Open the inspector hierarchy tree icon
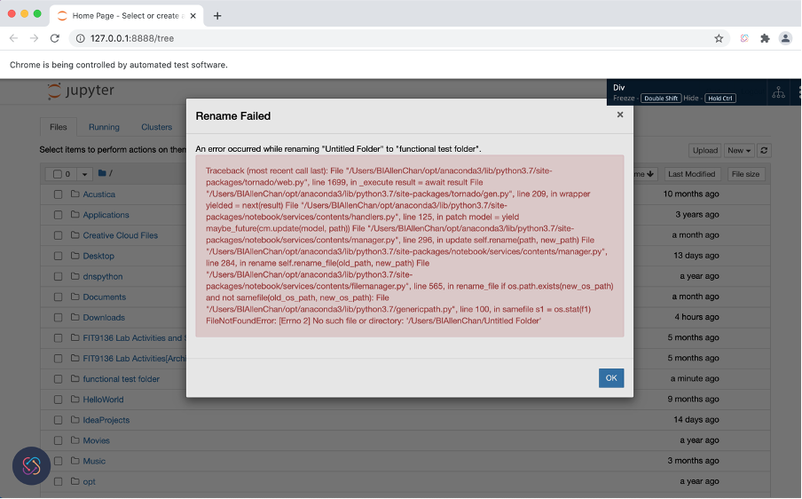 click(x=778, y=92)
